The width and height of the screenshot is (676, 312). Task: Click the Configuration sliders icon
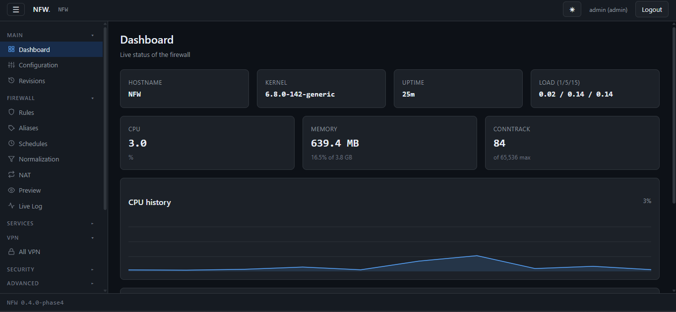pyautogui.click(x=11, y=65)
